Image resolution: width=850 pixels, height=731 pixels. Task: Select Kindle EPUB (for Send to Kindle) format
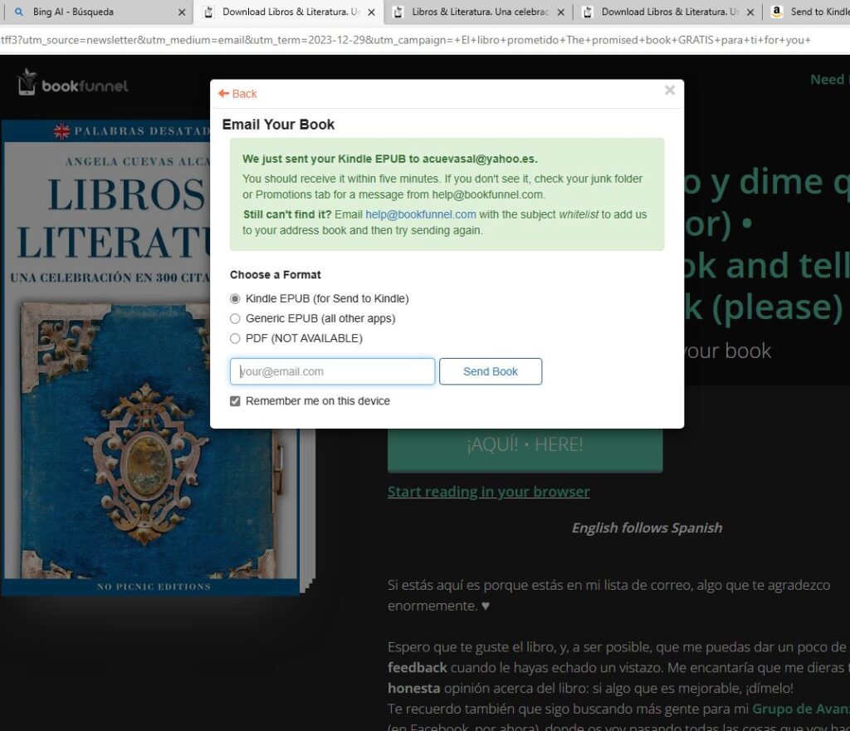pyautogui.click(x=235, y=299)
